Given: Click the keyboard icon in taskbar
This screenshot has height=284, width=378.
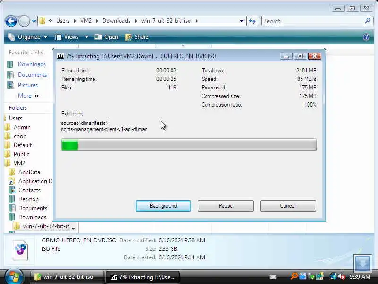Looking at the screenshot, I should click(273, 277).
